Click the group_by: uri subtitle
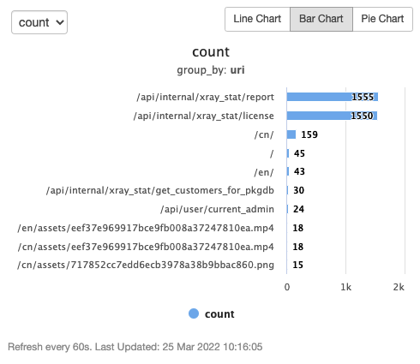The height and width of the screenshot is (364, 420). (x=211, y=70)
